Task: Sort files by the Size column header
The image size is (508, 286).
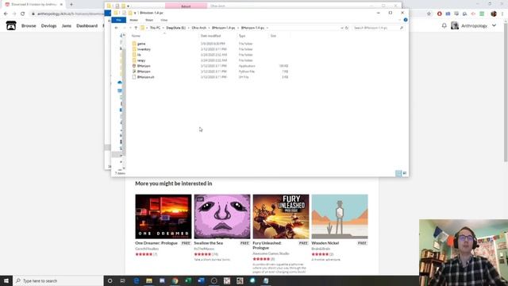Action: pos(273,36)
